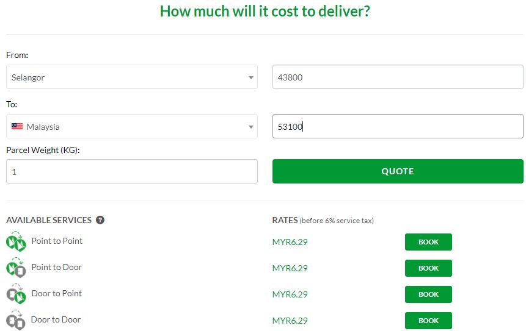Image resolution: width=526 pixels, height=331 pixels.
Task: Click the Point to Door service icon
Action: pyautogui.click(x=16, y=268)
